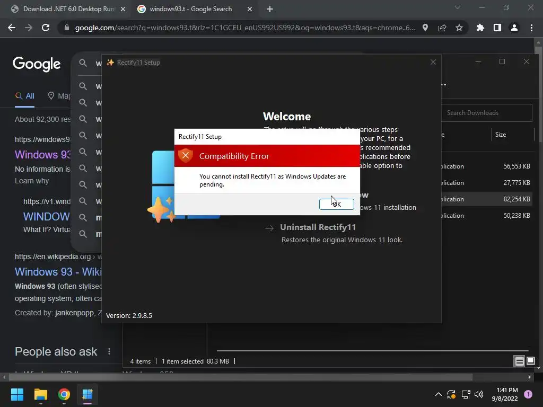Open volume control tray icon

(479, 394)
